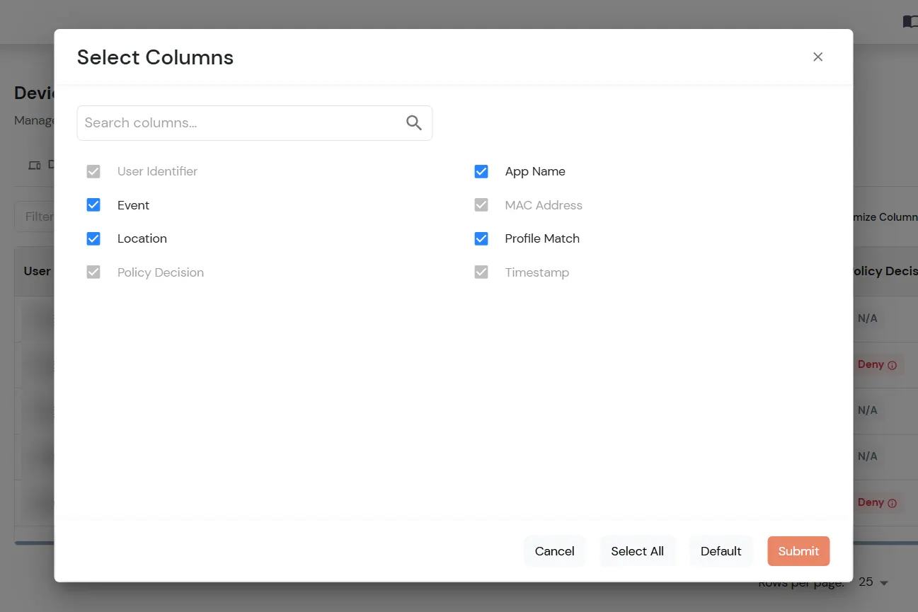Click the Profile Match label text
The height and width of the screenshot is (612, 918).
[542, 238]
